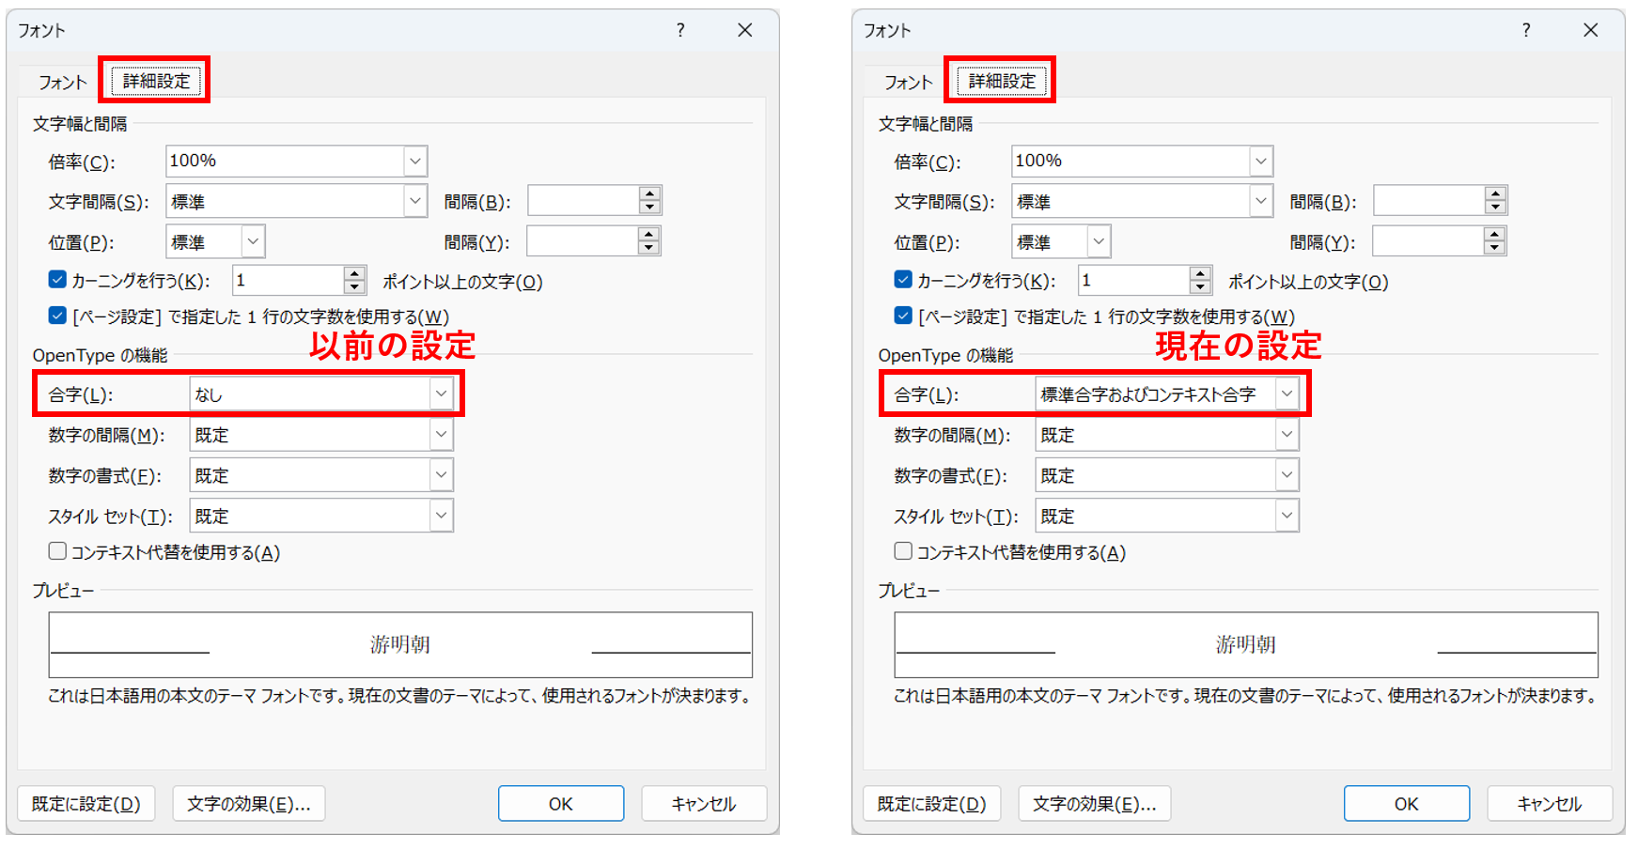The height and width of the screenshot is (849, 1638).
Task: Increase kerning point value in left dialog
Action: tap(354, 274)
